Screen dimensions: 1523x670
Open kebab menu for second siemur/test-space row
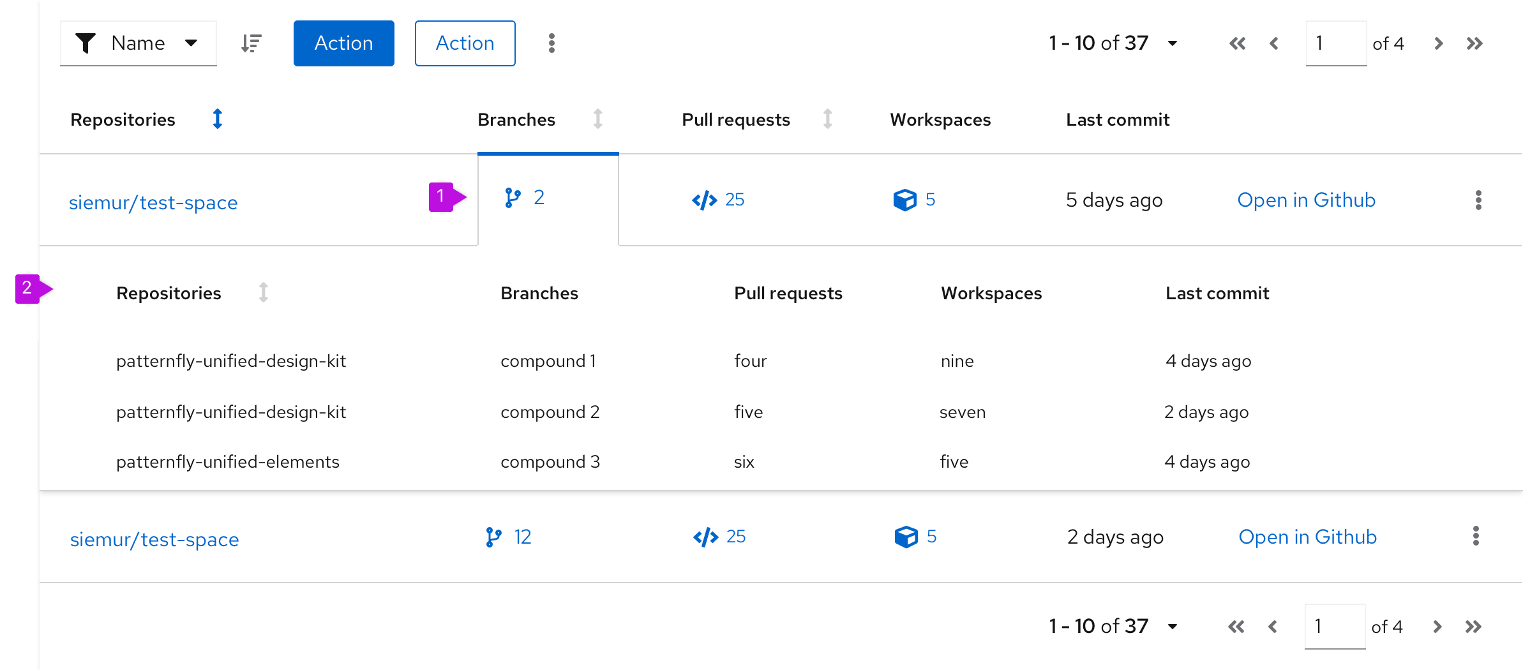pos(1476,536)
